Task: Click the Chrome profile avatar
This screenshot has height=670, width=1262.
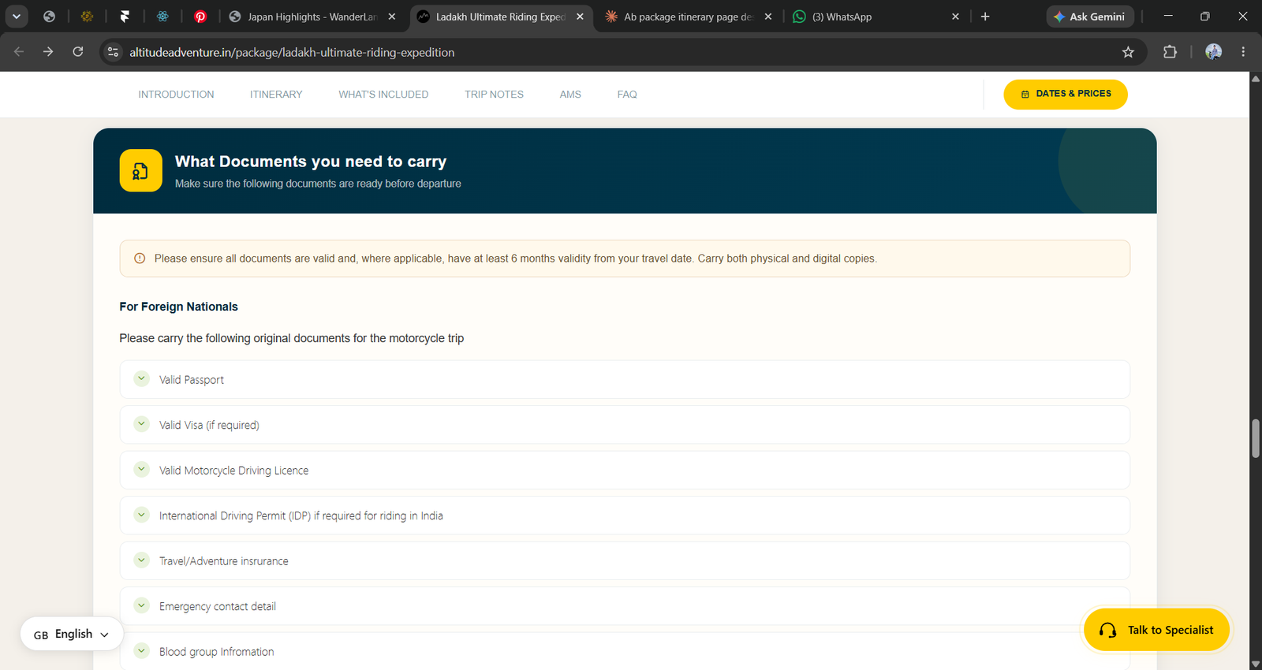Action: coord(1213,52)
